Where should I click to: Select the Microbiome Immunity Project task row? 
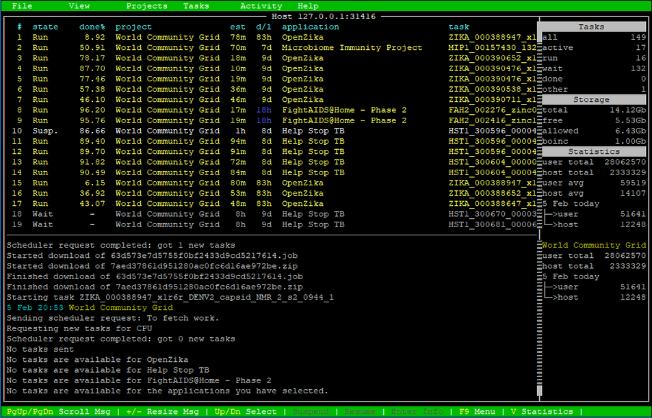pos(274,48)
